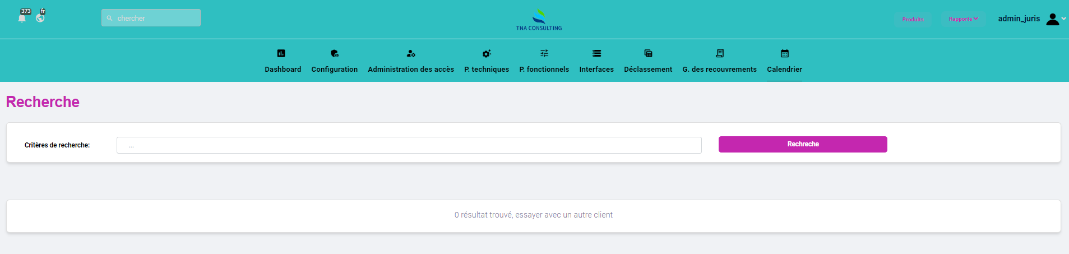Open the Dashboard menu label
The image size is (1069, 254).
(x=283, y=70)
